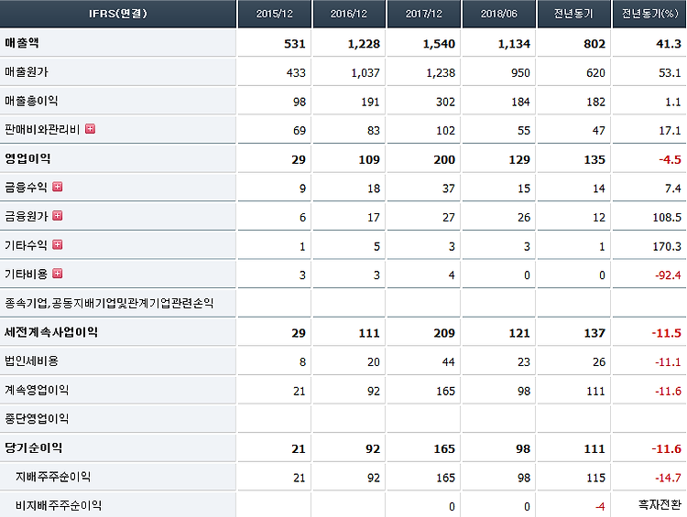687x517 pixels.
Task: Click 기타비용 growth value -92.4
Action: click(668, 275)
